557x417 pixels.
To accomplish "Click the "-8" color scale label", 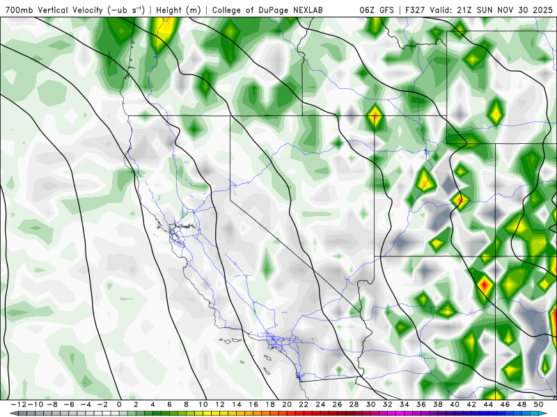I will 52,404.
